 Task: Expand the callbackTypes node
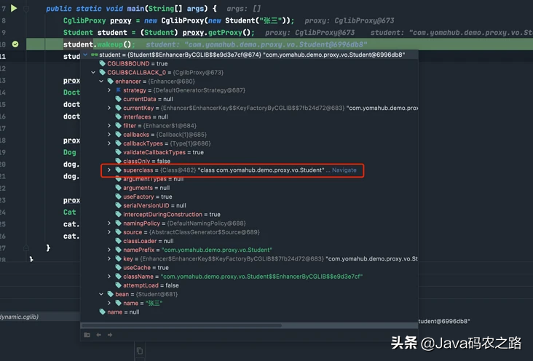(x=109, y=143)
